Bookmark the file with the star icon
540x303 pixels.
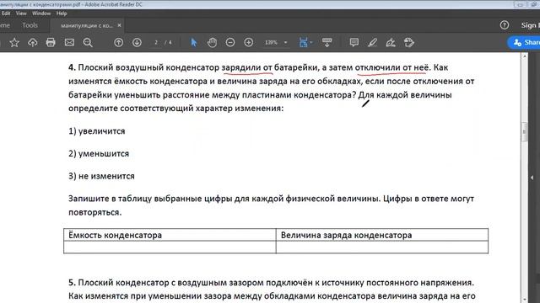(14, 43)
